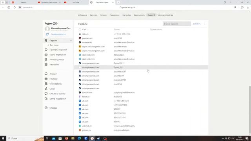Switch to the Избранное tab
The width and height of the screenshot is (251, 141).
[82, 15]
